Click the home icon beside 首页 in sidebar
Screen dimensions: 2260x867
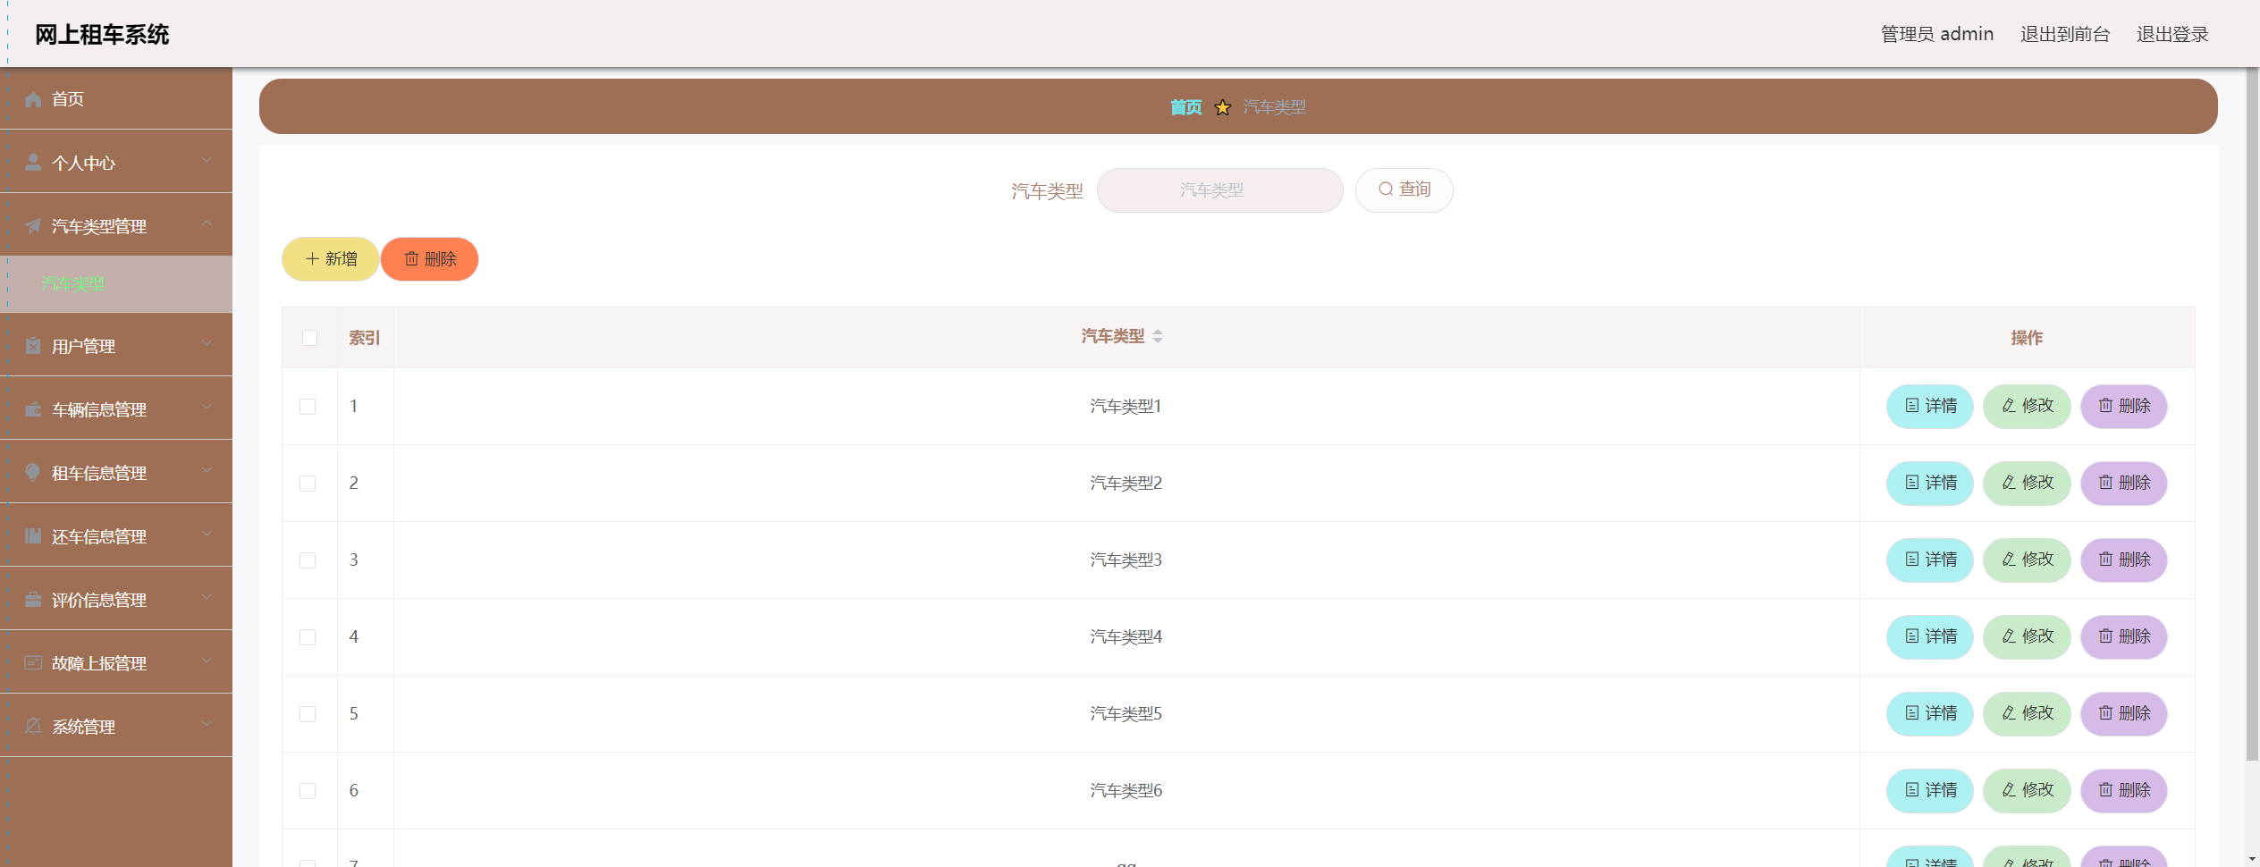tap(33, 99)
